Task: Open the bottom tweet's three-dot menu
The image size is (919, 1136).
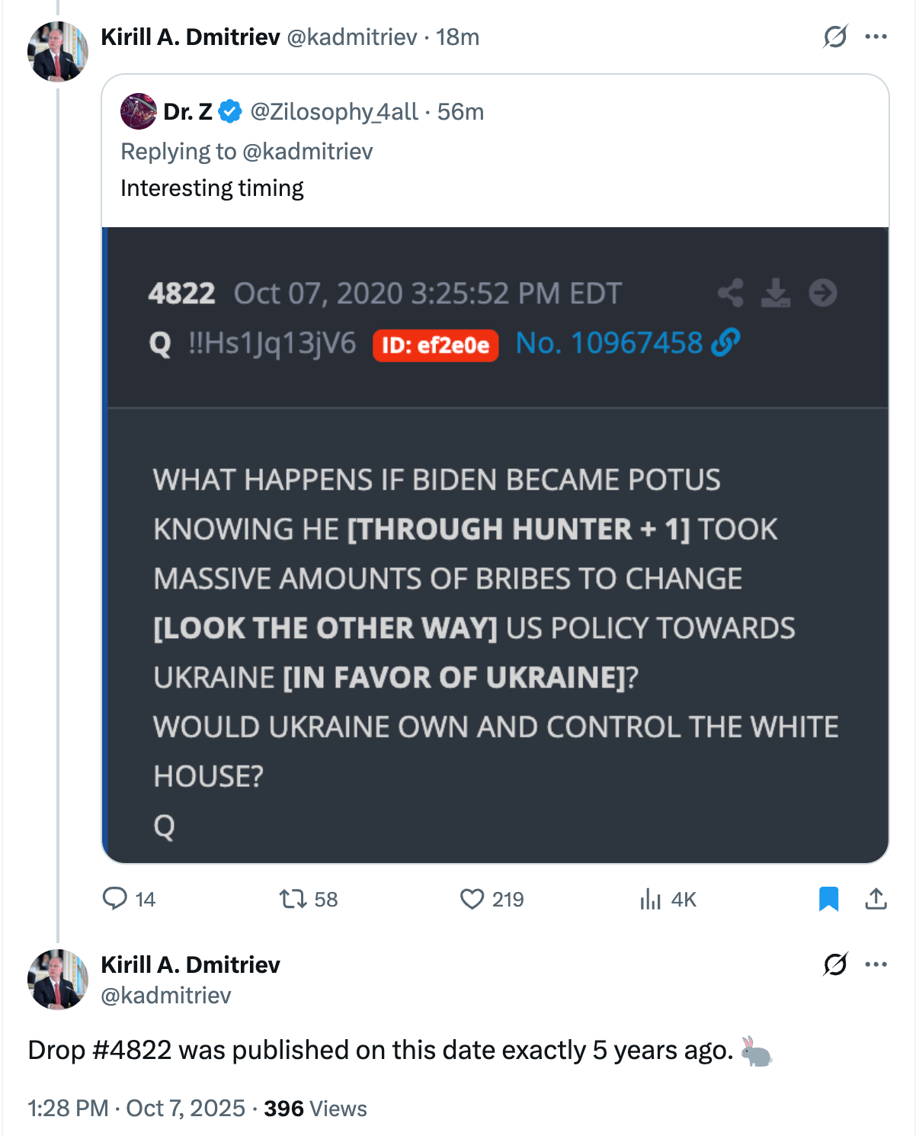Action: point(876,964)
